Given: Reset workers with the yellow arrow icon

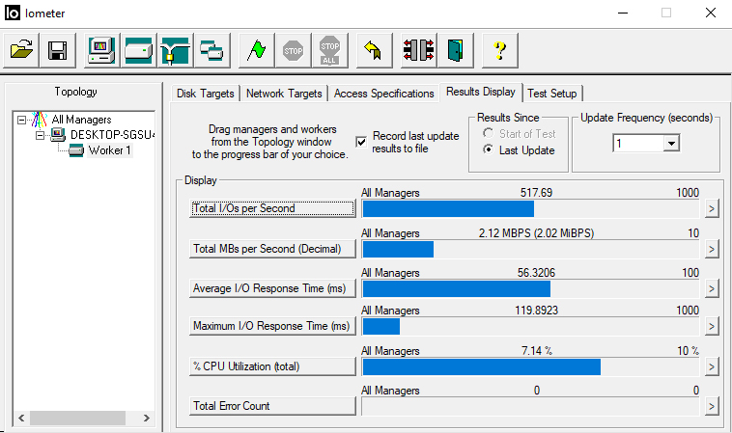Looking at the screenshot, I should tap(374, 50).
